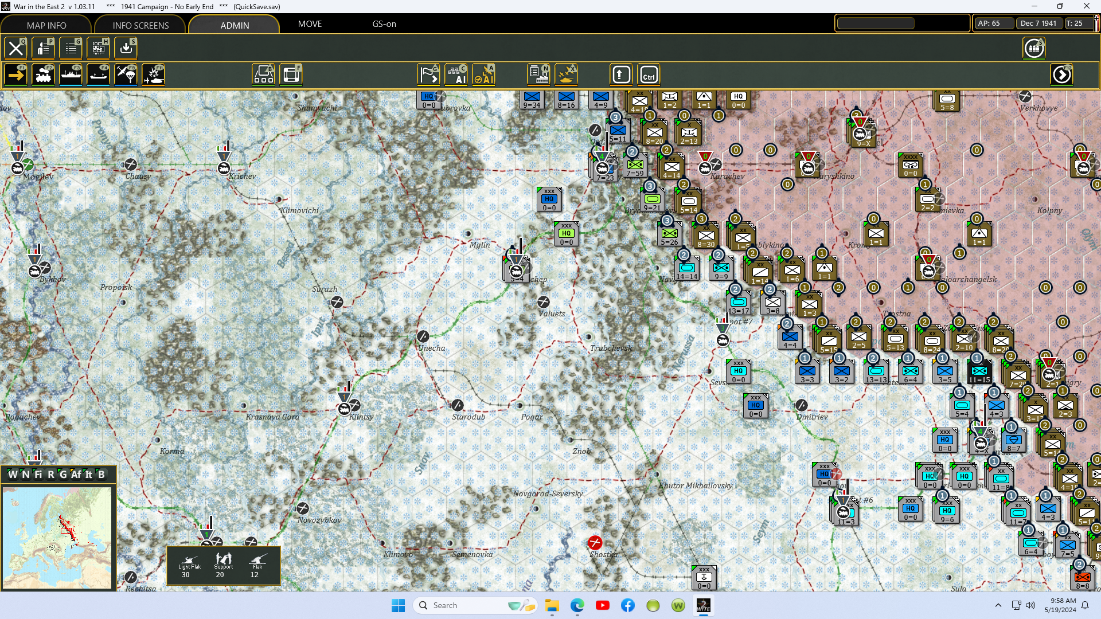The width and height of the screenshot is (1101, 619).
Task: Click the AI units icon (C)
Action: [456, 75]
